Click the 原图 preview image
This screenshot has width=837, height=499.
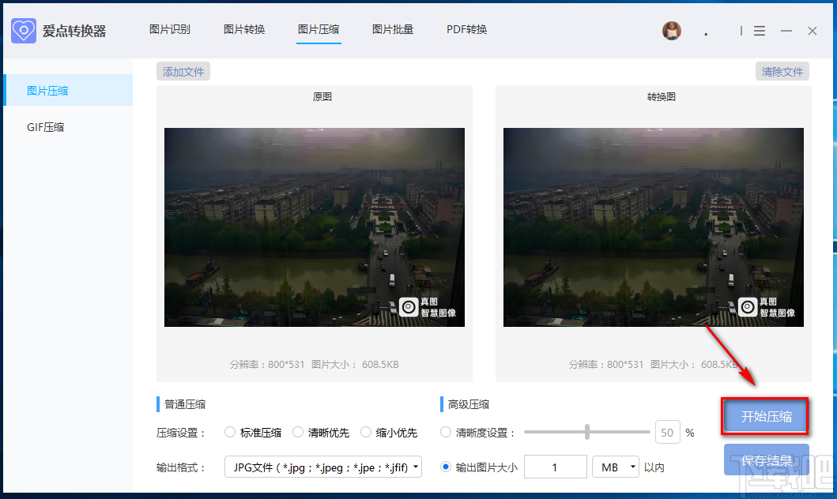[315, 227]
